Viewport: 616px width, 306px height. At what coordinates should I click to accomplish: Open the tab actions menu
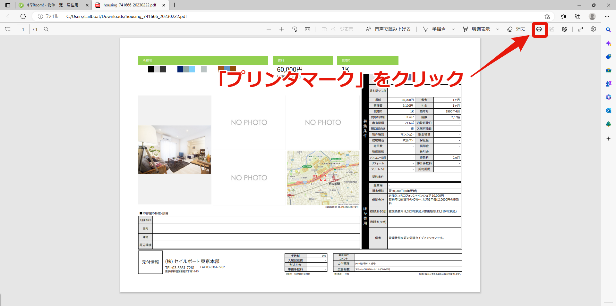coord(8,5)
